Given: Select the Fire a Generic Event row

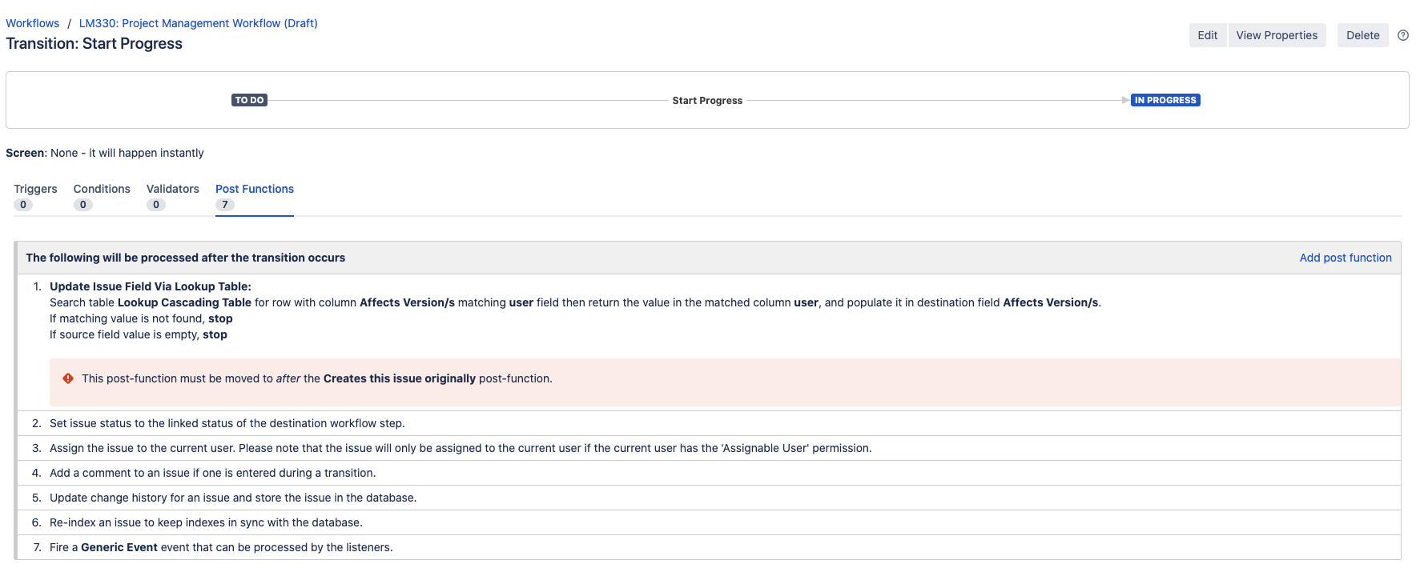Looking at the screenshot, I should (x=221, y=547).
